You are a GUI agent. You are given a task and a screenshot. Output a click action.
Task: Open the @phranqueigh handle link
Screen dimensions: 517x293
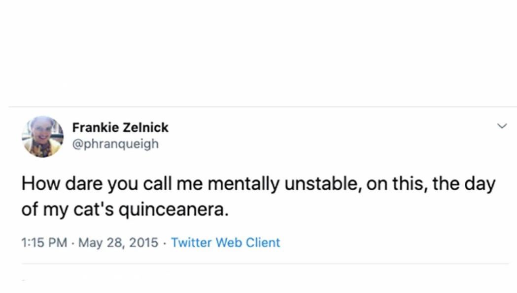115,144
